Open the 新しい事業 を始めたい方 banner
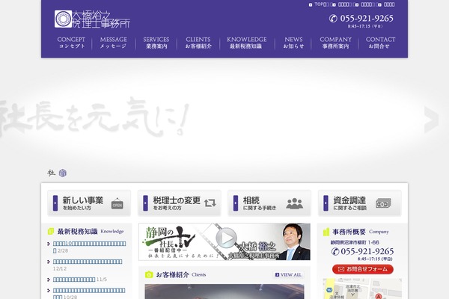Screen dimensions: 449x299 click(89, 203)
